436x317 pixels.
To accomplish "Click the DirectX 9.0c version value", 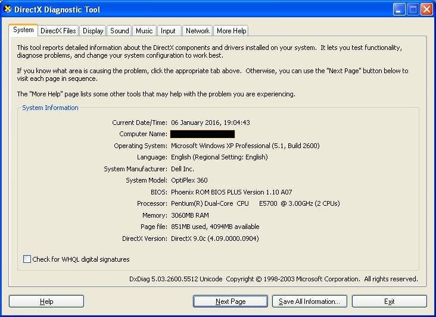I will pyautogui.click(x=214, y=238).
